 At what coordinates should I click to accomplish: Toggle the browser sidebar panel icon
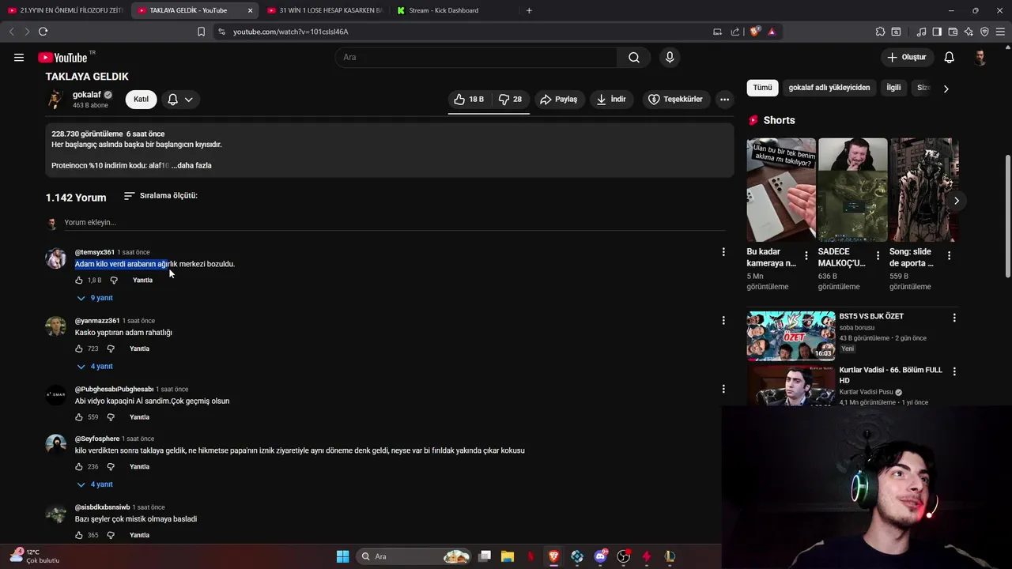tap(937, 32)
